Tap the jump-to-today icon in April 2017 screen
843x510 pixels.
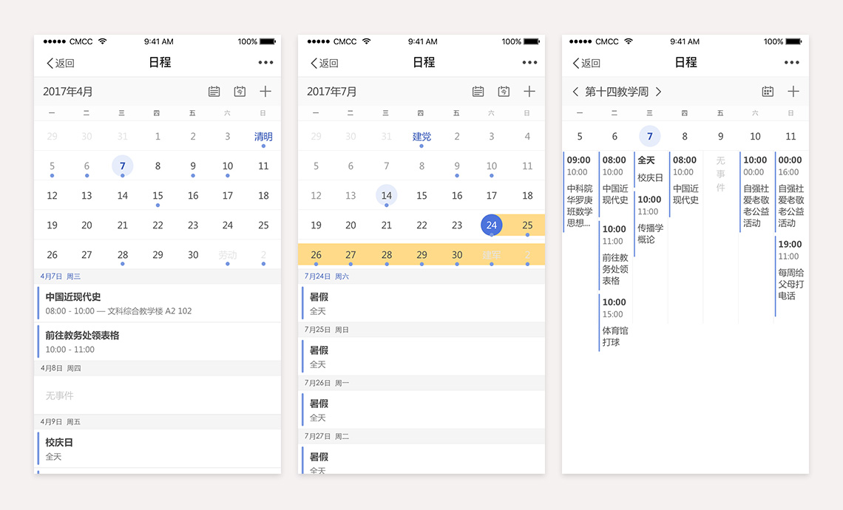240,92
